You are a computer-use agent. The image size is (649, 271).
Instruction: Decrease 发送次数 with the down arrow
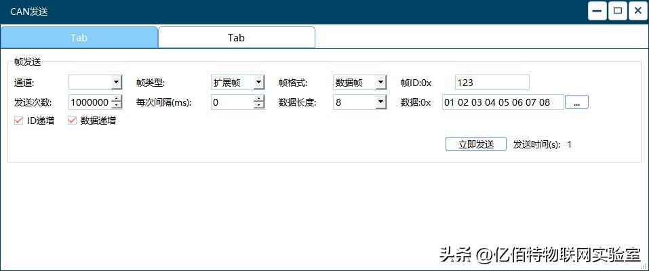click(x=117, y=106)
